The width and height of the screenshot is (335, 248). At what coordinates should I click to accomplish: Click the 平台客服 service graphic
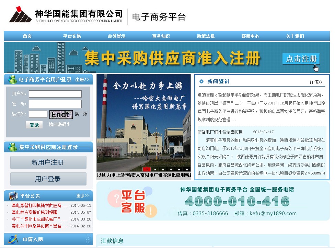tap(133, 202)
